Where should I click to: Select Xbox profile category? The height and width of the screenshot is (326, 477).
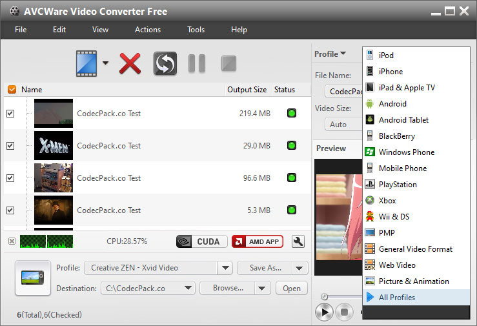(416, 200)
